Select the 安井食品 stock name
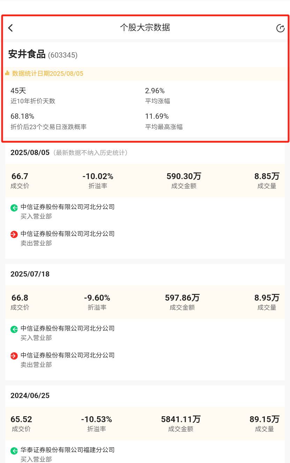 (x=27, y=54)
